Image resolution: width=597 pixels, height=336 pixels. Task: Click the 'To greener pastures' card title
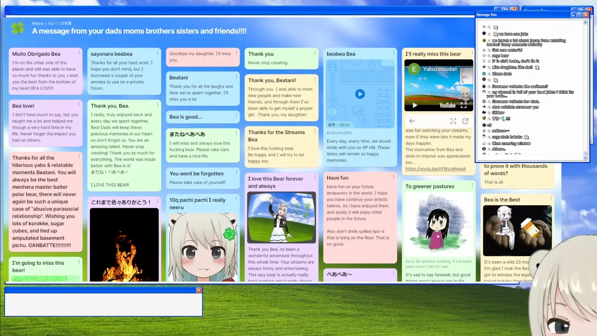click(430, 187)
